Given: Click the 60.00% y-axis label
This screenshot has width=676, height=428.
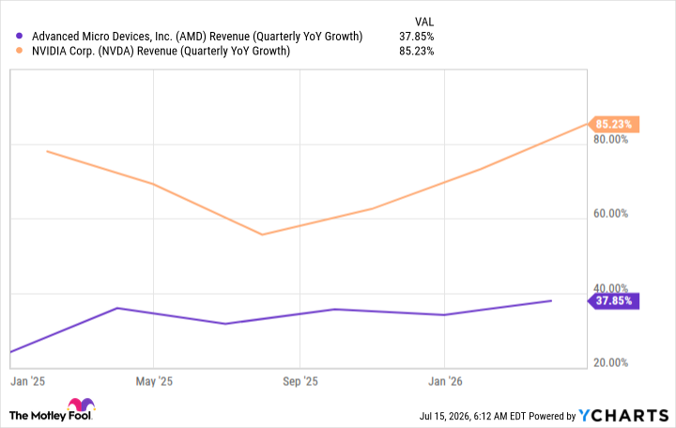Looking at the screenshot, I should 611,213.
